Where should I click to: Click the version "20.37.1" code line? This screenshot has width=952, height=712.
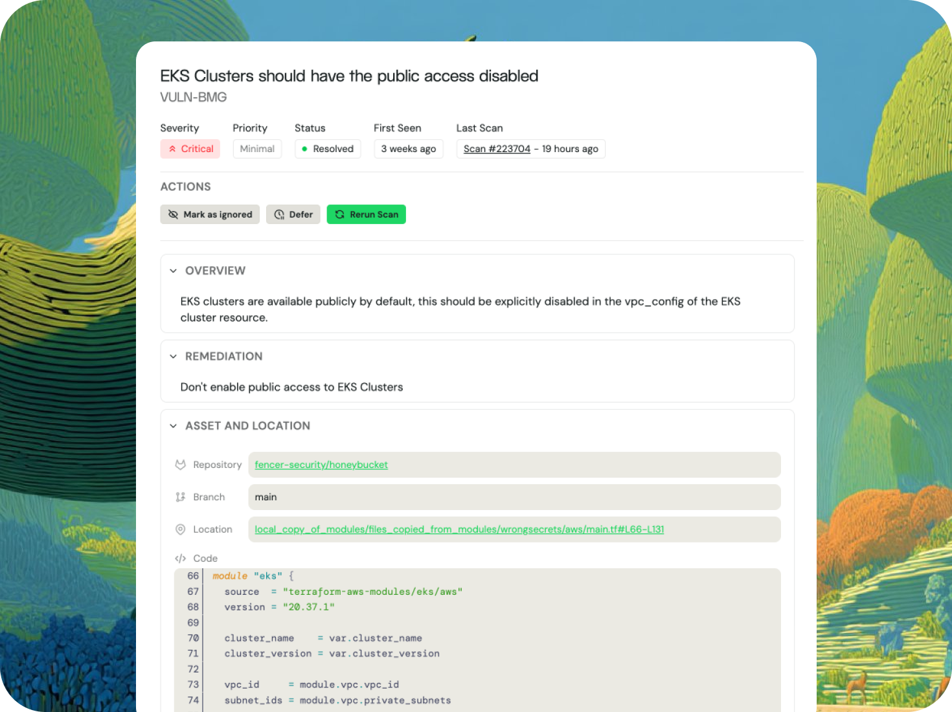(x=279, y=607)
